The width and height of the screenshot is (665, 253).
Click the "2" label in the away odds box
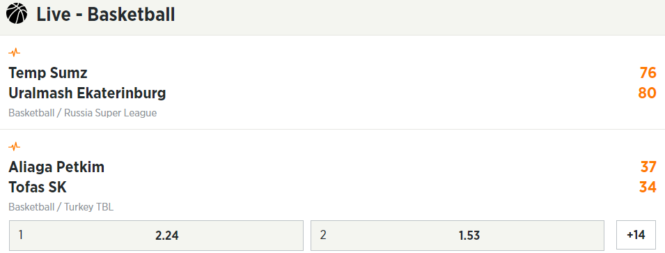(323, 235)
